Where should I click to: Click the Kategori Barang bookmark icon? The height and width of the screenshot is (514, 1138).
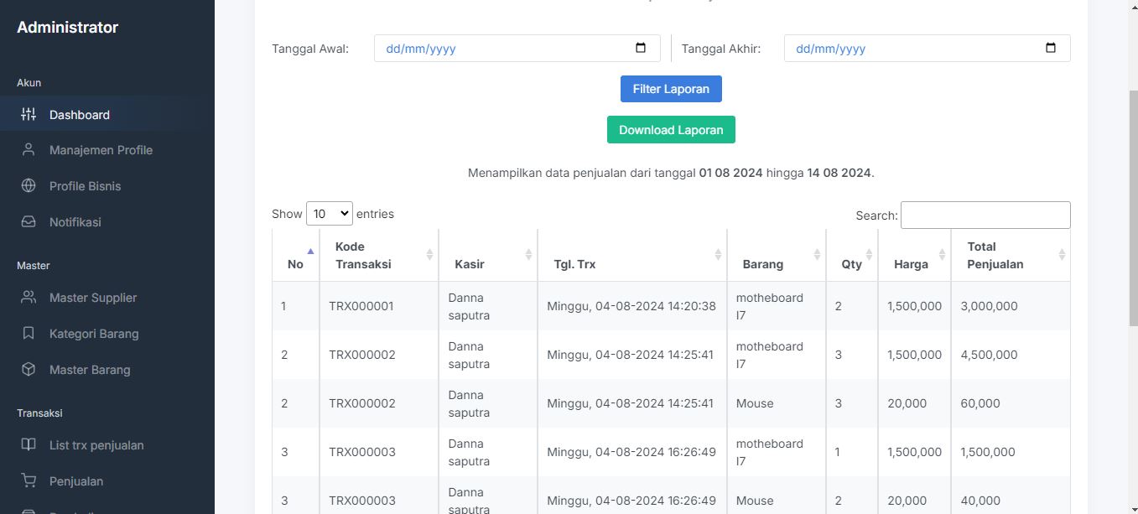pyautogui.click(x=29, y=334)
